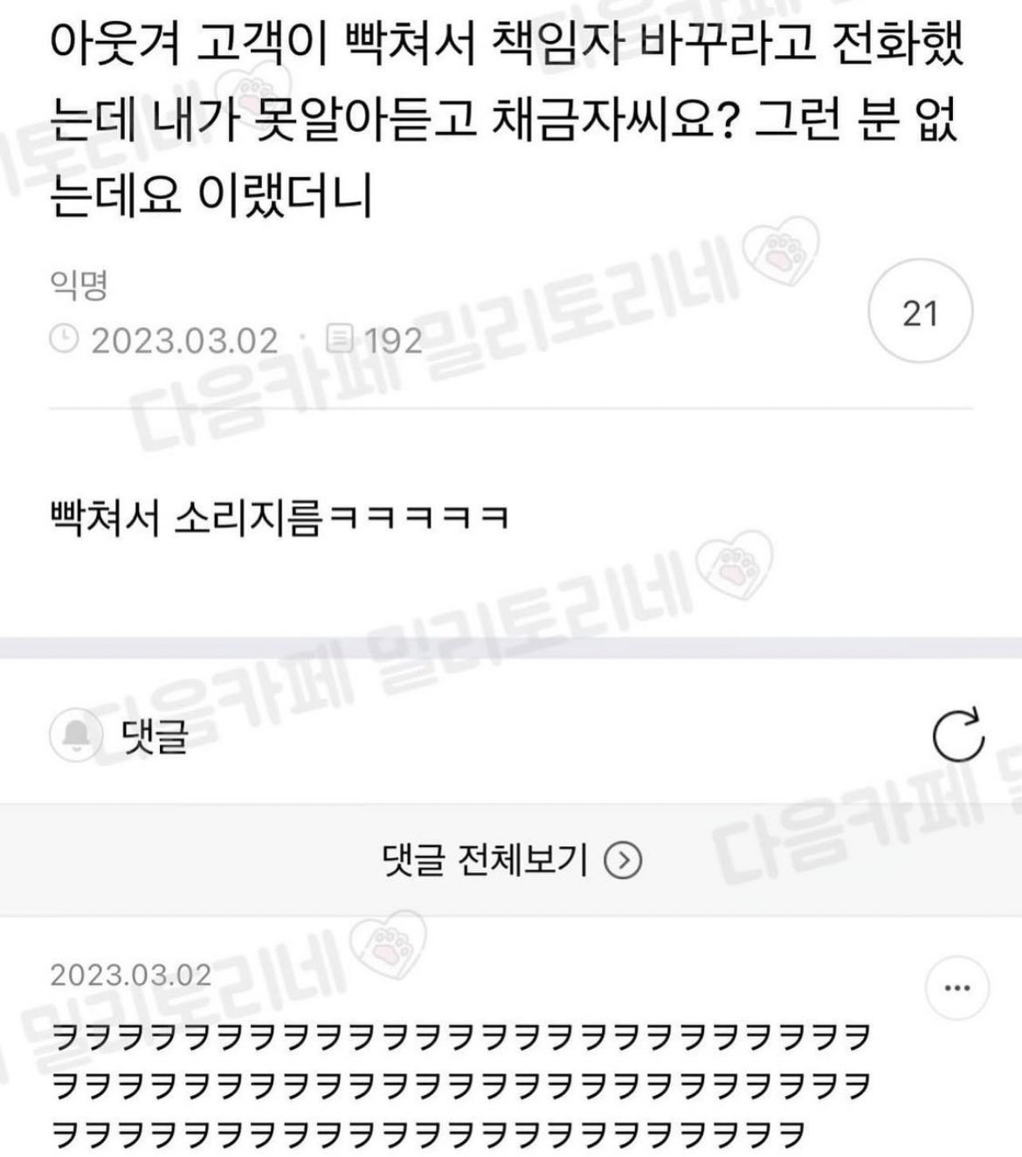
Task: Select the author name 익명
Action: 79,286
